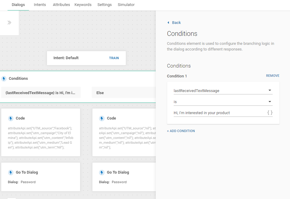This screenshot has width=290, height=199.
Task: Insert attribute using curly braces icon
Action: click(x=270, y=113)
